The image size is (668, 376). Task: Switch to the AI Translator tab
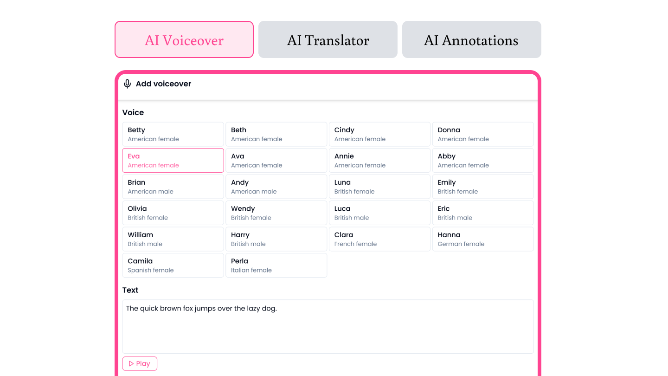pos(328,40)
